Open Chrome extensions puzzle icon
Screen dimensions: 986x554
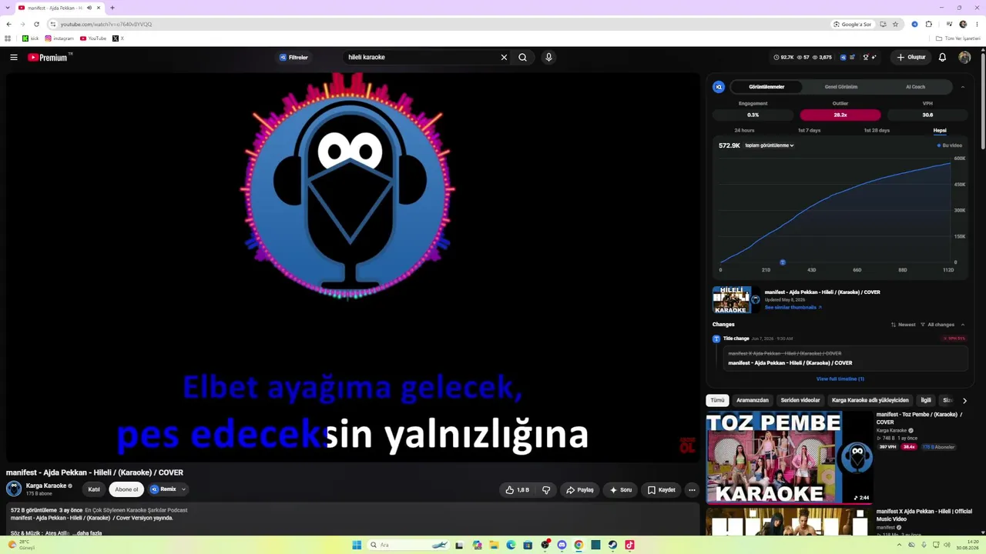point(928,24)
